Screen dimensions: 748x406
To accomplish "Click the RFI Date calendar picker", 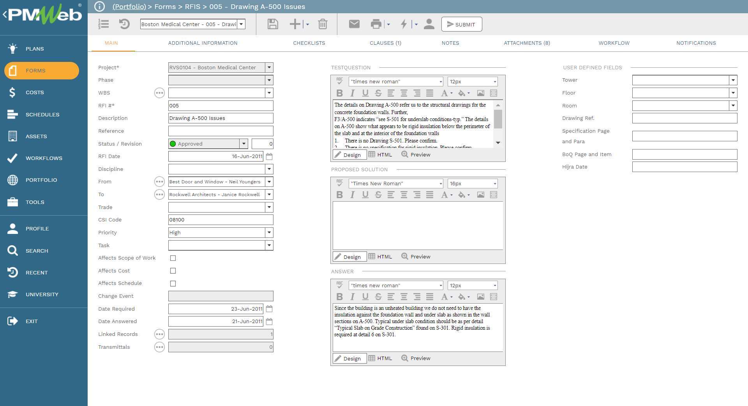I will (x=269, y=156).
